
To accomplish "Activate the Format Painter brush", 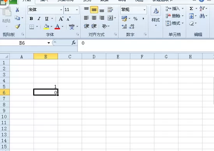I will (18, 26).
